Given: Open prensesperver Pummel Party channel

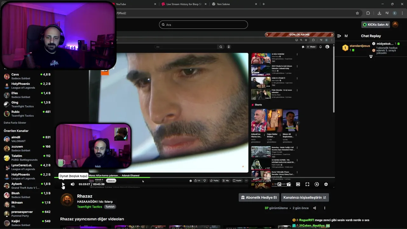Looking at the screenshot, I should click(27, 214).
